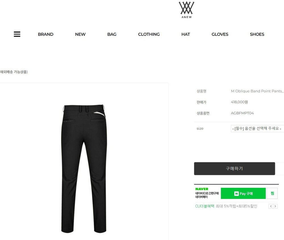Image resolution: width=284 pixels, height=240 pixels.
Task: Open the hamburger menu icon
Action: tap(17, 34)
